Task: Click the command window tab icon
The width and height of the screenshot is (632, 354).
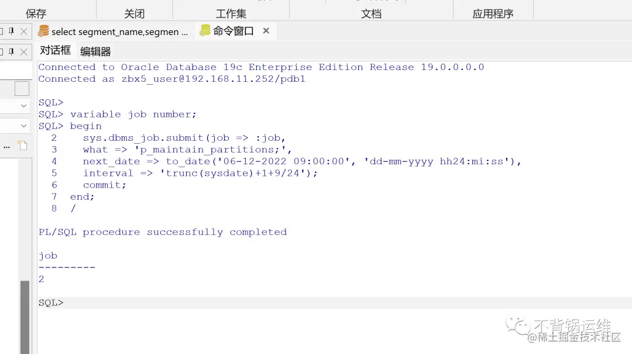Action: (205, 30)
